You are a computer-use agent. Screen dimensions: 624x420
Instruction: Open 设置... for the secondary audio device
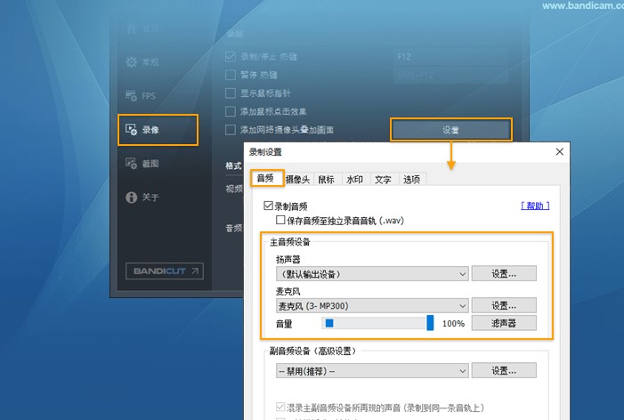(x=504, y=371)
